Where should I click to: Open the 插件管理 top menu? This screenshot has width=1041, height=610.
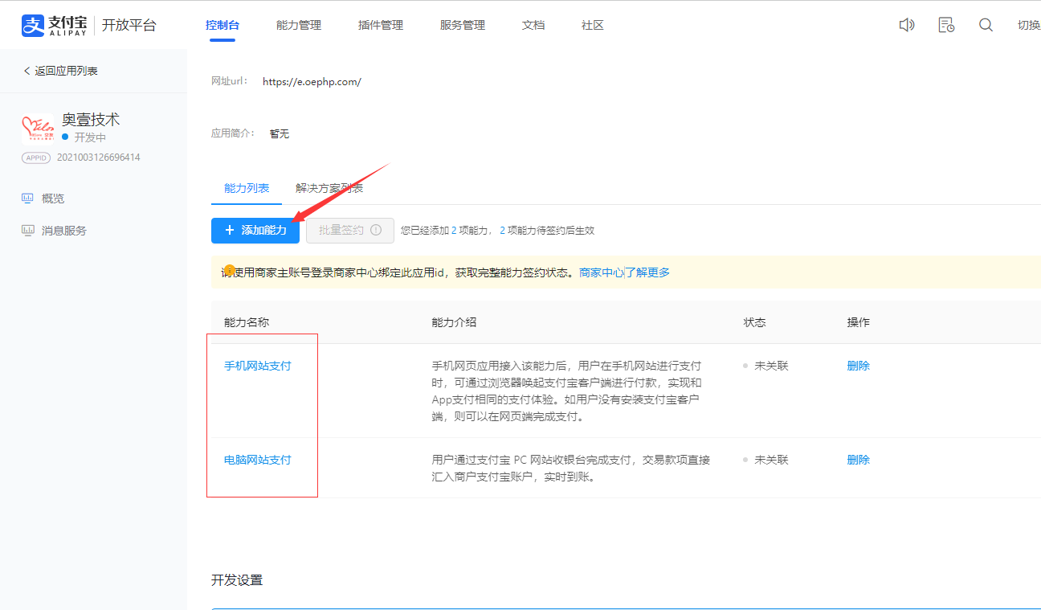381,25
